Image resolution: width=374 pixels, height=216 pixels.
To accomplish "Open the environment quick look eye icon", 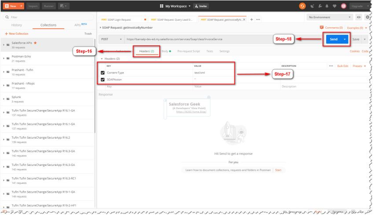I will [x=359, y=17].
